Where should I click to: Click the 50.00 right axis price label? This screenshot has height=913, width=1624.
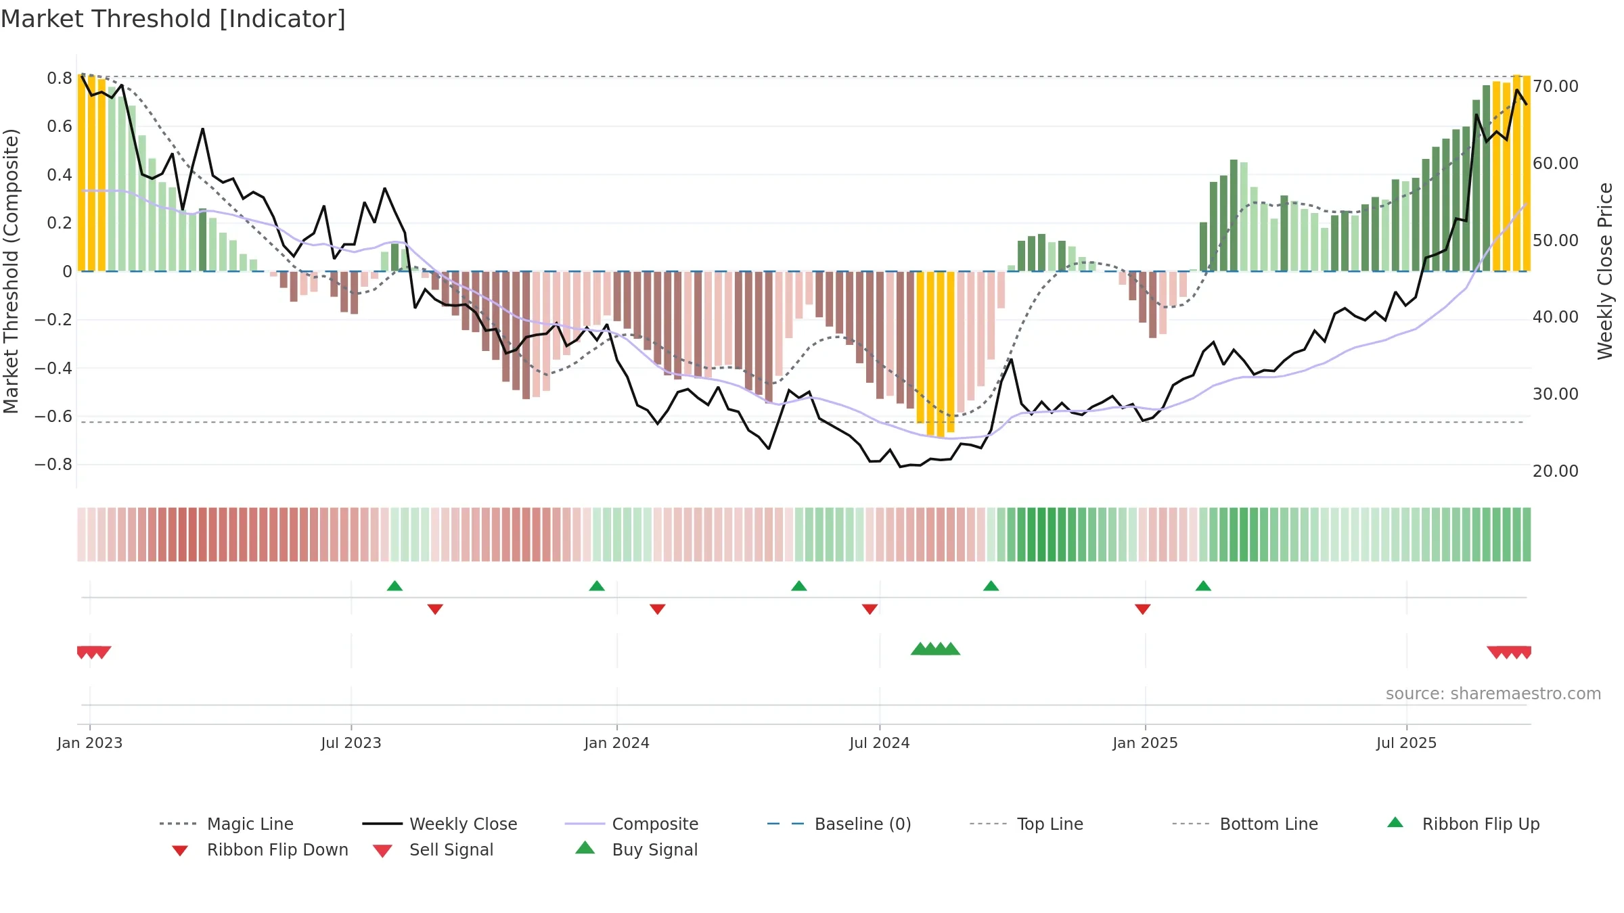coord(1556,241)
